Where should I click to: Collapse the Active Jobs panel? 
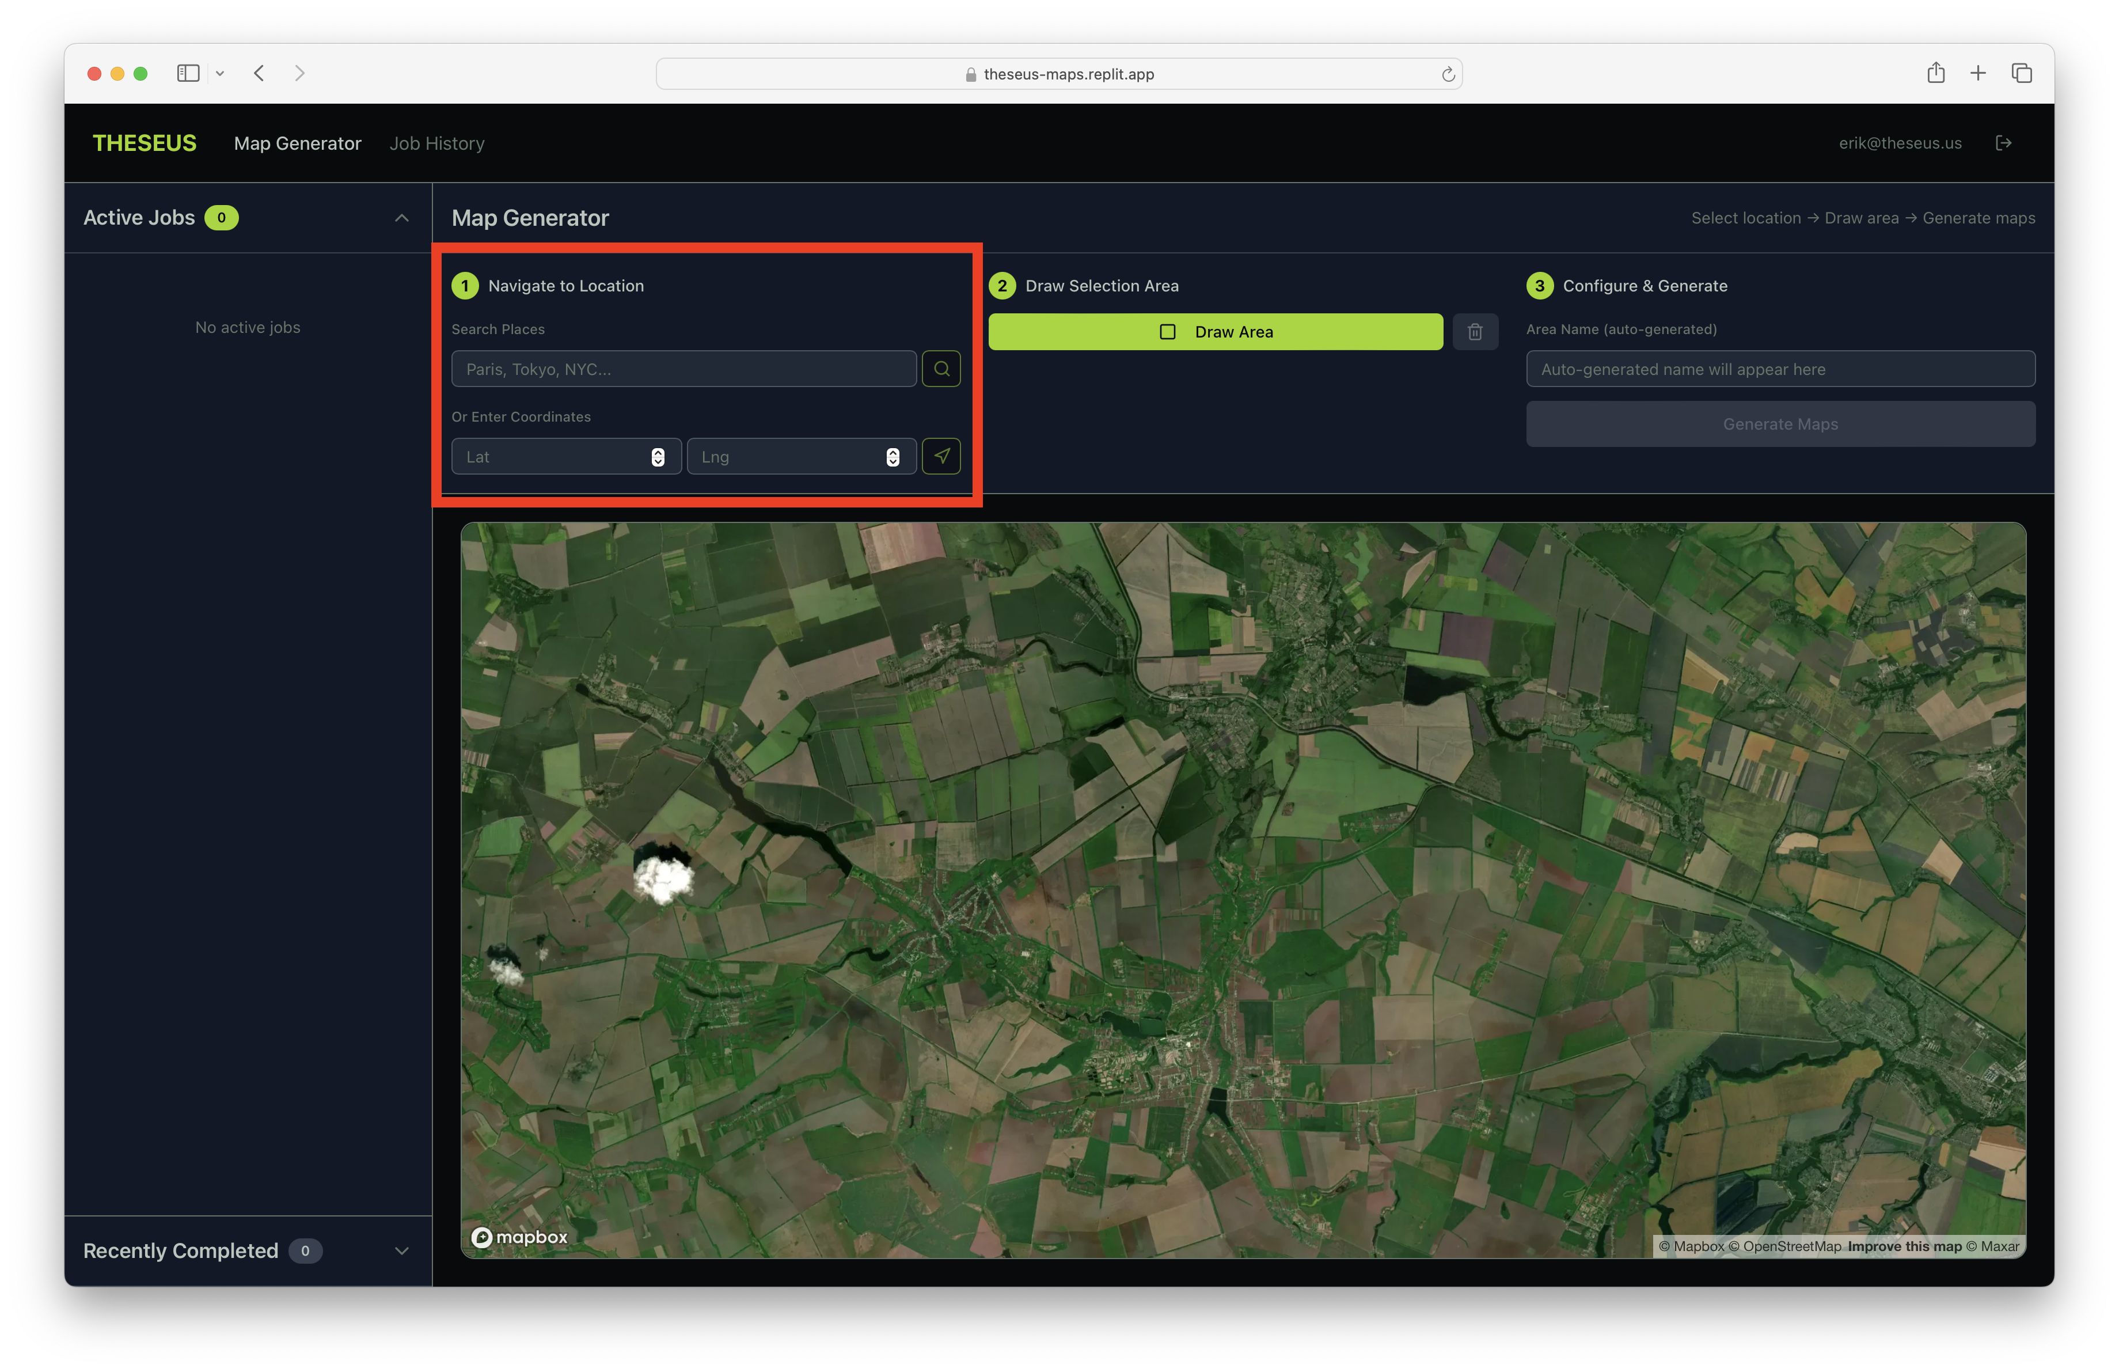pyautogui.click(x=401, y=218)
